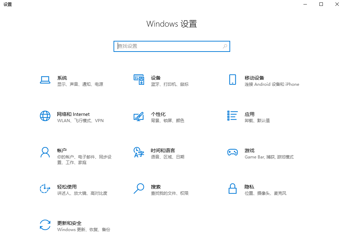The width and height of the screenshot is (343, 238).
Task: Click the 设置 label in the title bar
Action: (x=8, y=4)
